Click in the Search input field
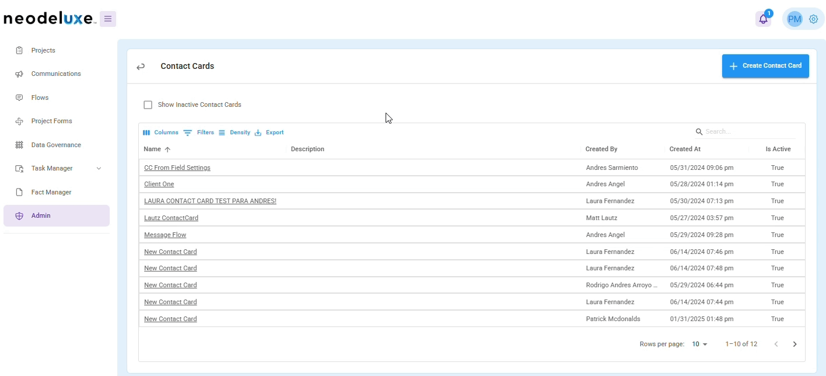Viewport: 826px width, 376px height. point(750,132)
